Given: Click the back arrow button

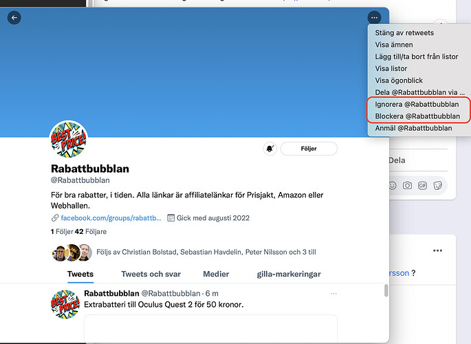Looking at the screenshot, I should point(14,18).
